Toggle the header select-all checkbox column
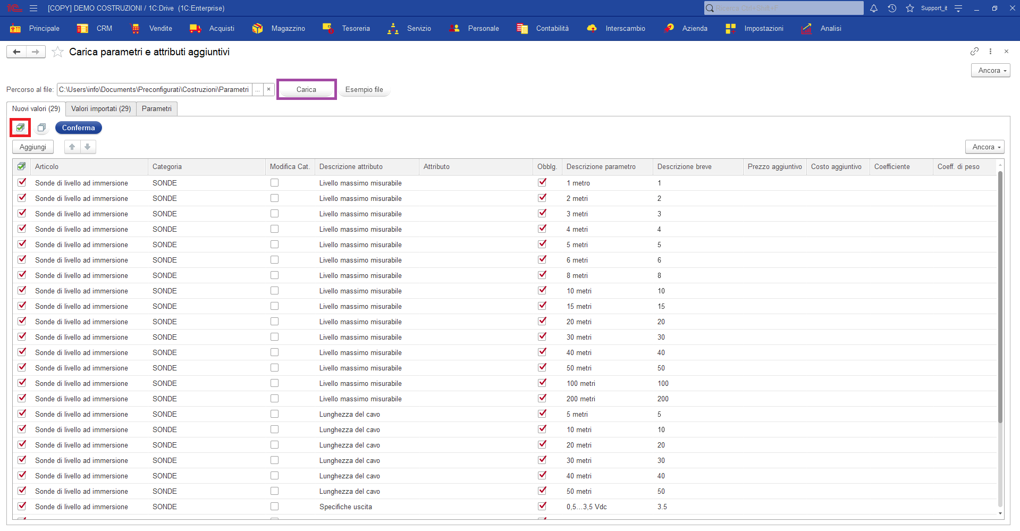Image resolution: width=1020 pixels, height=531 pixels. click(22, 166)
